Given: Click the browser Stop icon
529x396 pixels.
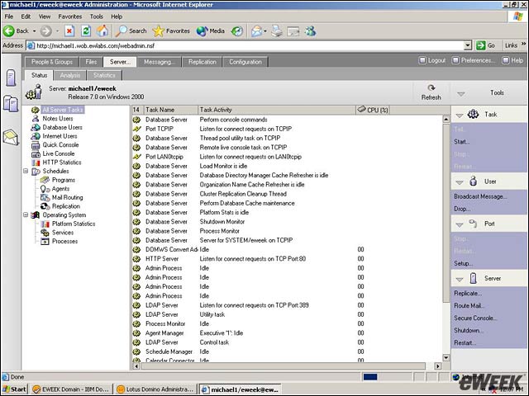Looking at the screenshot, I should [69, 31].
